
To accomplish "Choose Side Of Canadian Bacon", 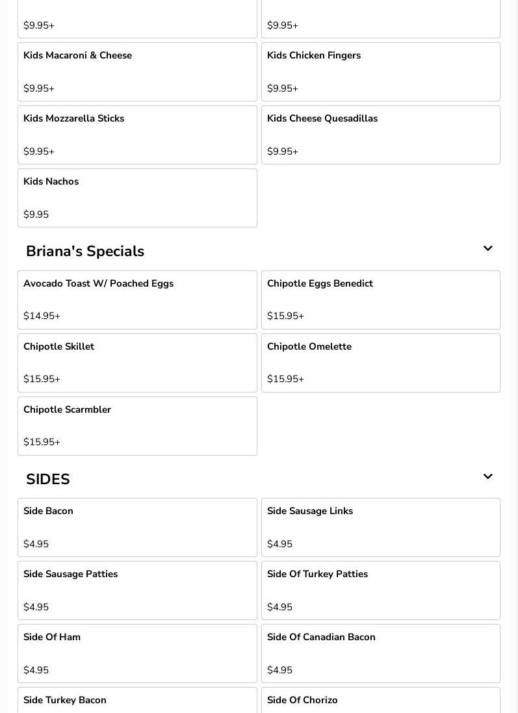I will (380, 653).
